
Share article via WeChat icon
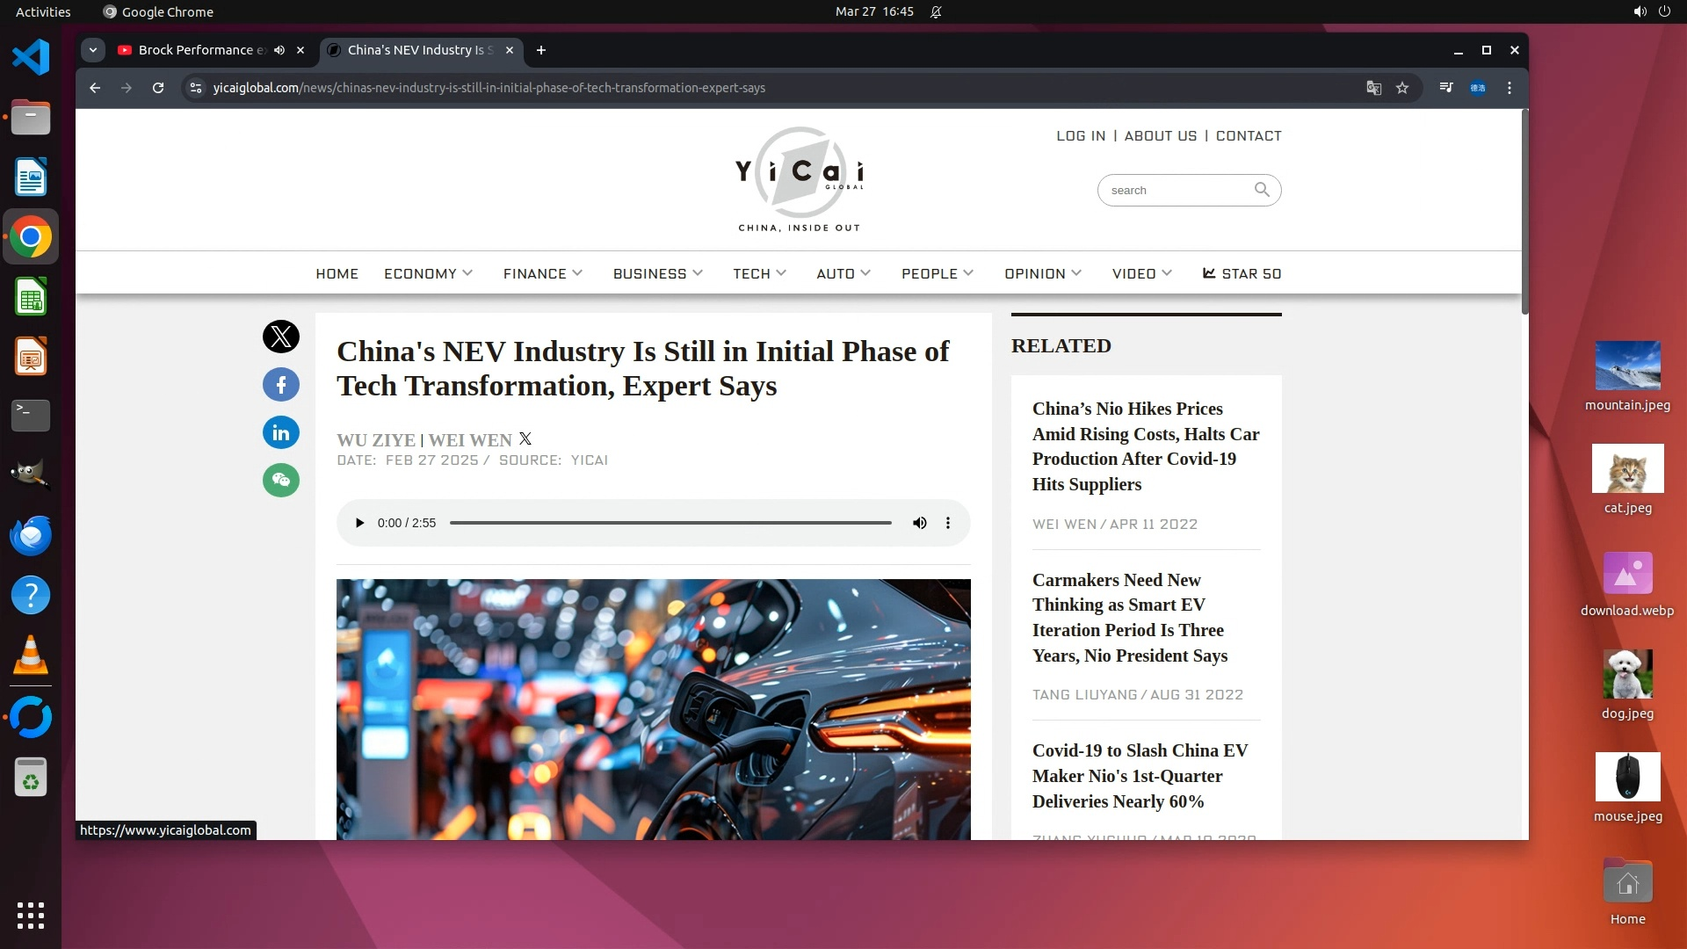[280, 481]
